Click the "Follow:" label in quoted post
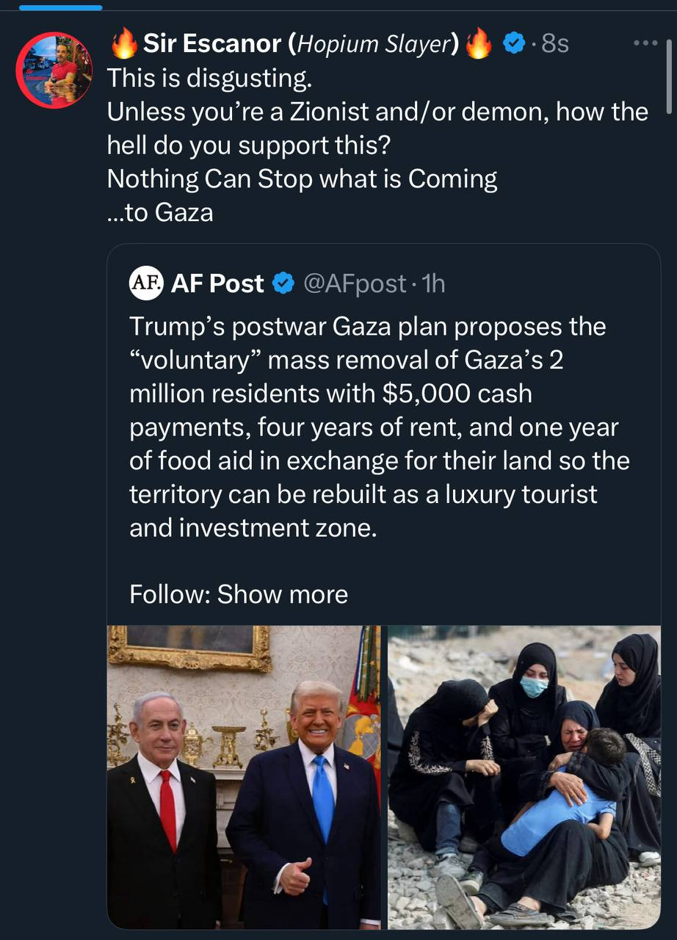 [169, 593]
